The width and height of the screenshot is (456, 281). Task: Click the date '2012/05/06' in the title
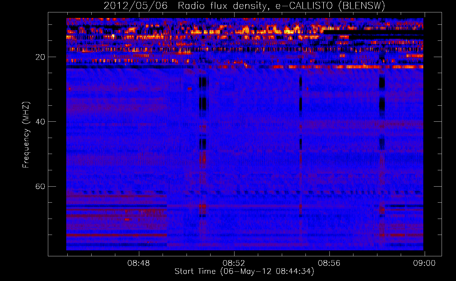pyautogui.click(x=136, y=6)
